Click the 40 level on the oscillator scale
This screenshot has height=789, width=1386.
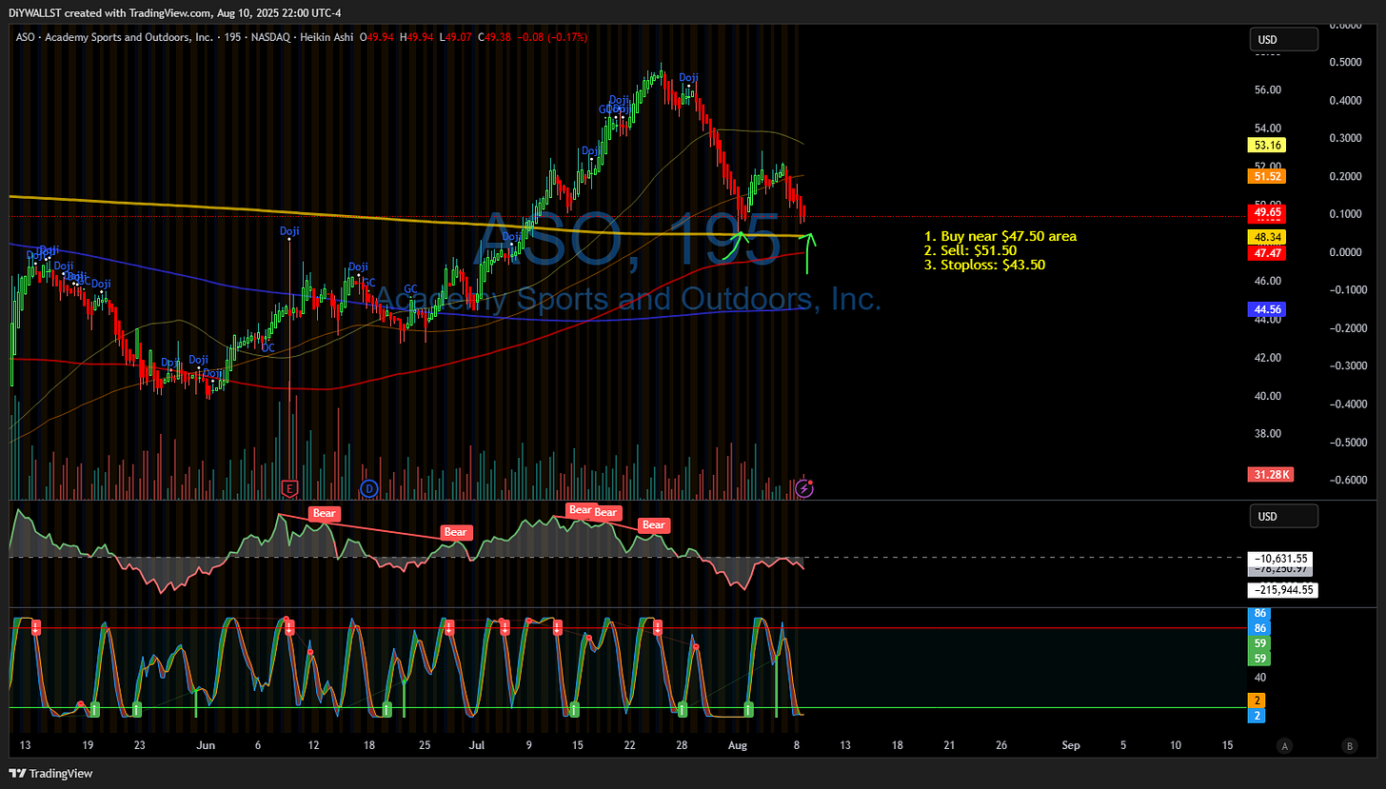coord(1260,678)
